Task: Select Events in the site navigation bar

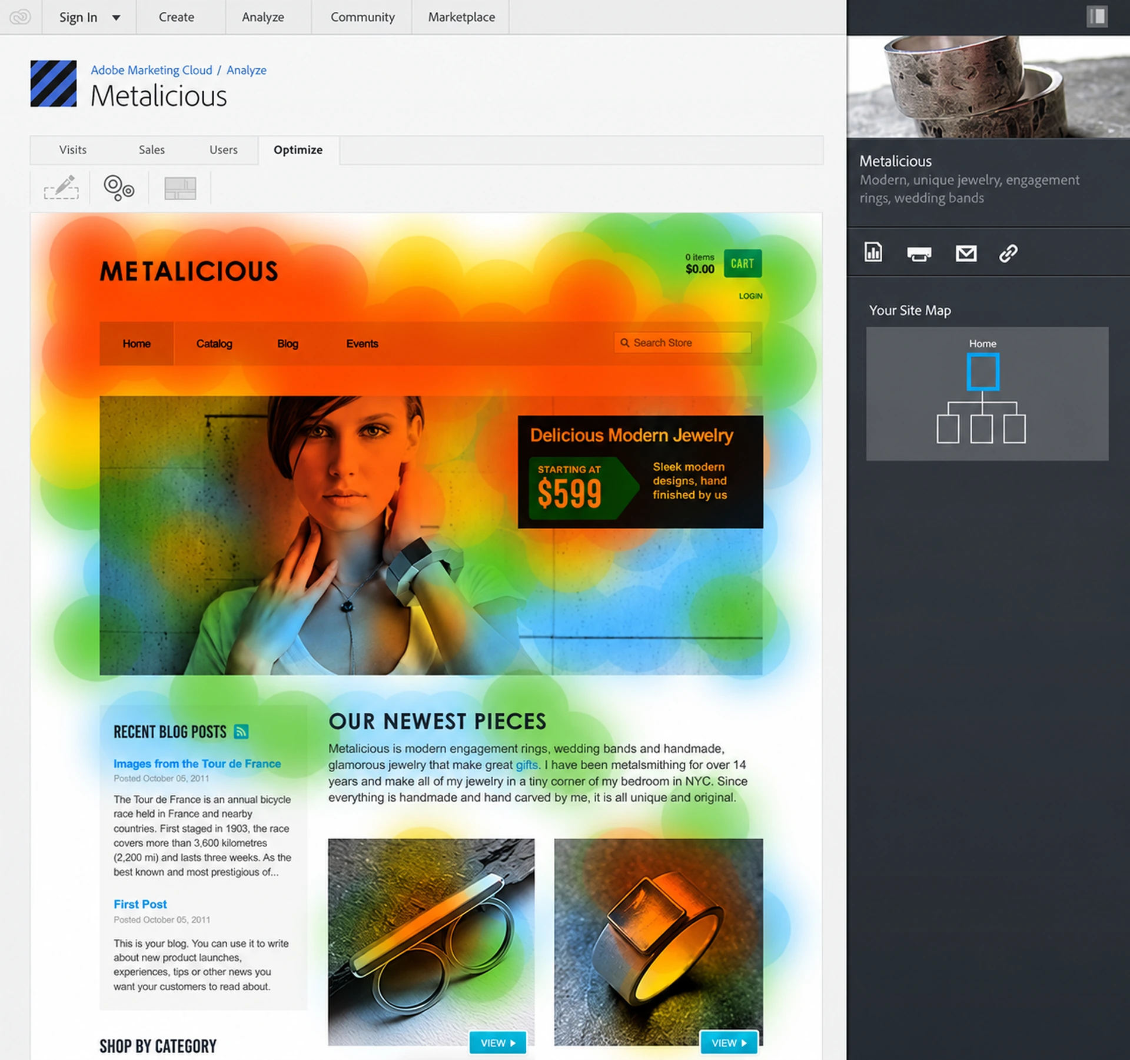Action: [x=362, y=344]
